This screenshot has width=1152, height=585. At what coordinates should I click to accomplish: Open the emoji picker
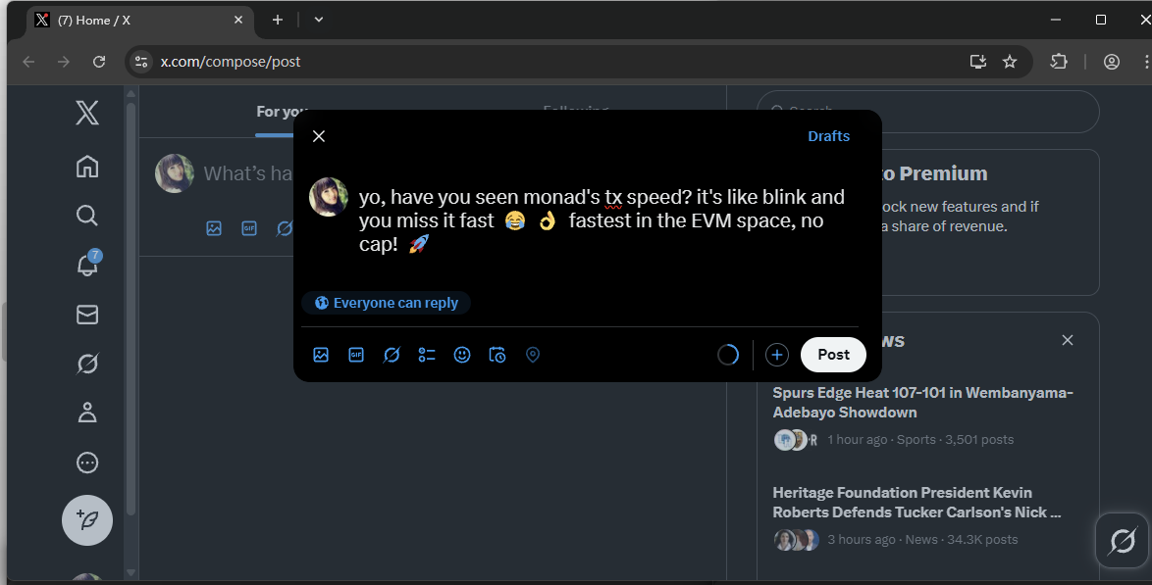point(462,355)
